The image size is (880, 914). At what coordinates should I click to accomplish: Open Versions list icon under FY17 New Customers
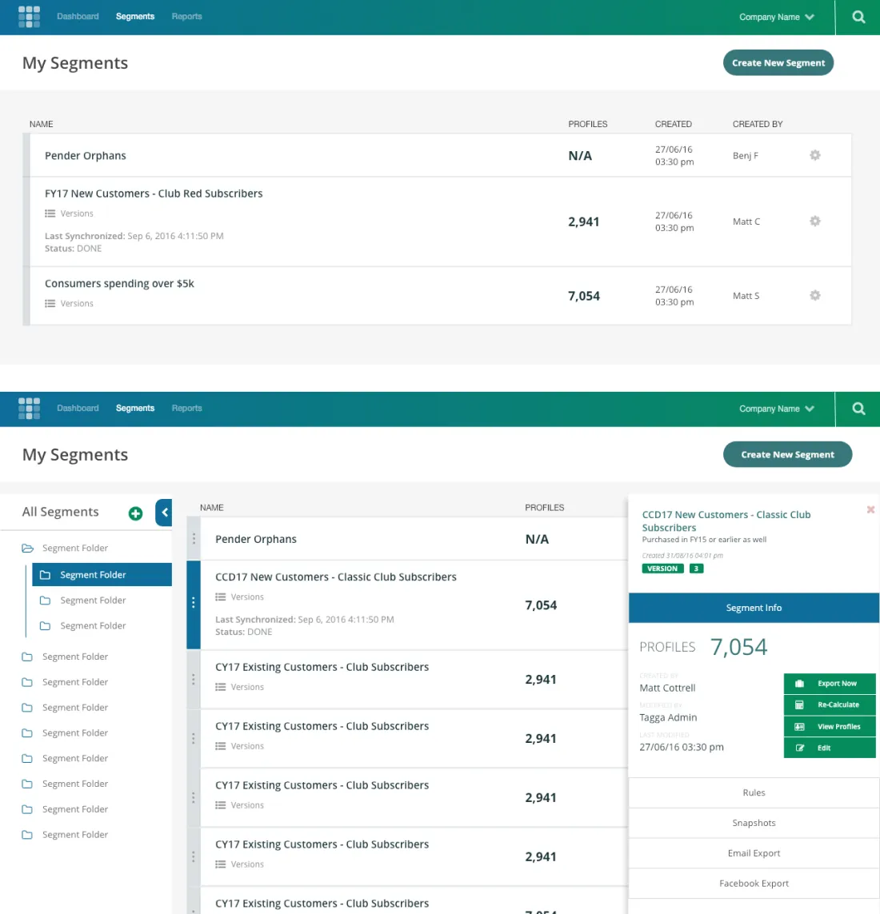point(50,214)
